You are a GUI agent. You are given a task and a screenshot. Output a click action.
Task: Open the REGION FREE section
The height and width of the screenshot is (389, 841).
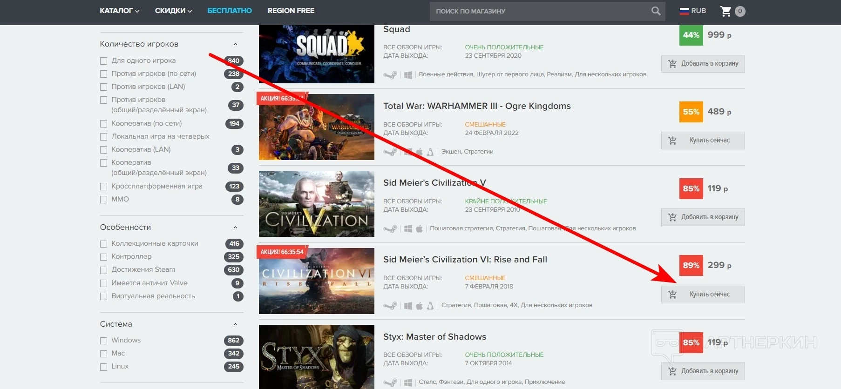(x=291, y=11)
